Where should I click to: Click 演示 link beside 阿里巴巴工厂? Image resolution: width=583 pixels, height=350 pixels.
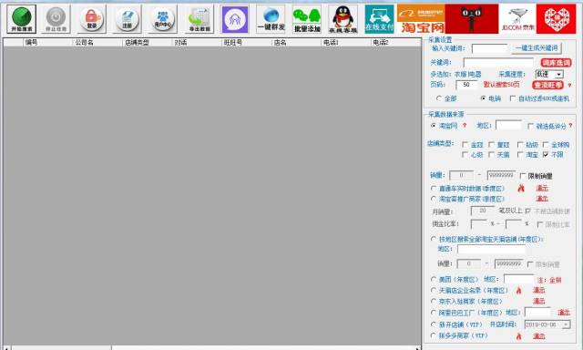pos(564,313)
